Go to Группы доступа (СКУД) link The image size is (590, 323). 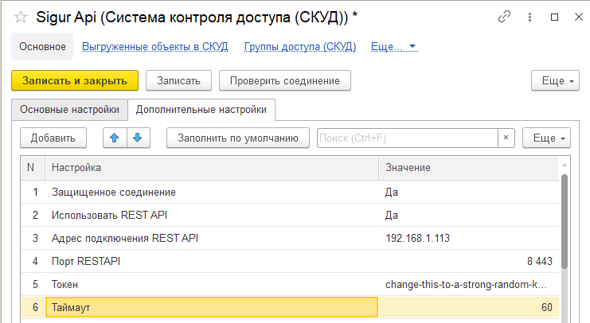tap(300, 47)
